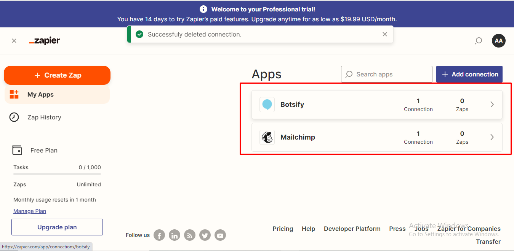Click the Follow us label
Viewport: 514px width, 251px height.
pyautogui.click(x=138, y=235)
